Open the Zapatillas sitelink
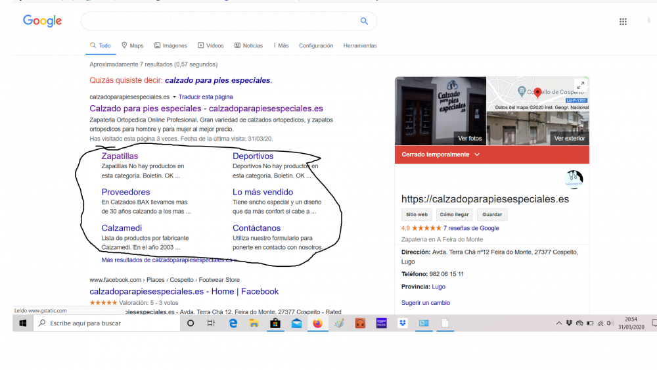 click(120, 156)
